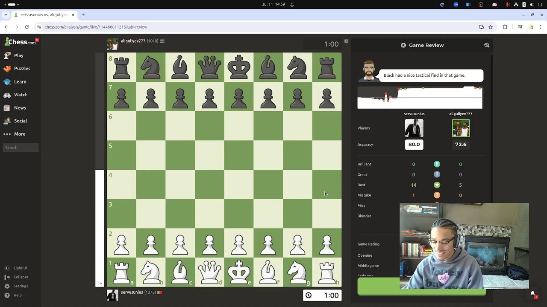This screenshot has height=307, width=547.
Task: Close the servusunius vs. aliguliyev tab
Action: pos(73,15)
